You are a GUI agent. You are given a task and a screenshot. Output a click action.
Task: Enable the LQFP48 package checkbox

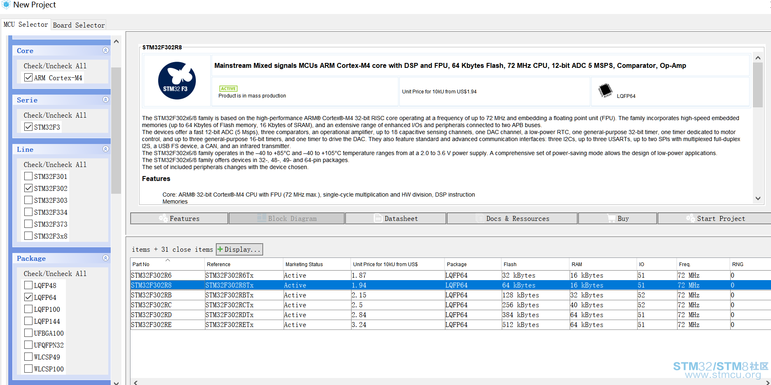(28, 285)
